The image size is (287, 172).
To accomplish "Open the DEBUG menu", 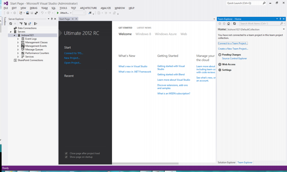I will [33, 8].
